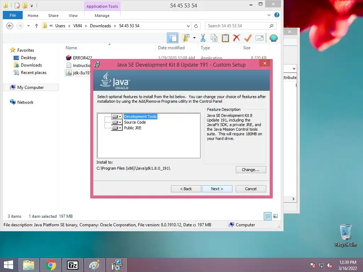Select Development Tools in the feature list
363x272 pixels.
(140, 117)
